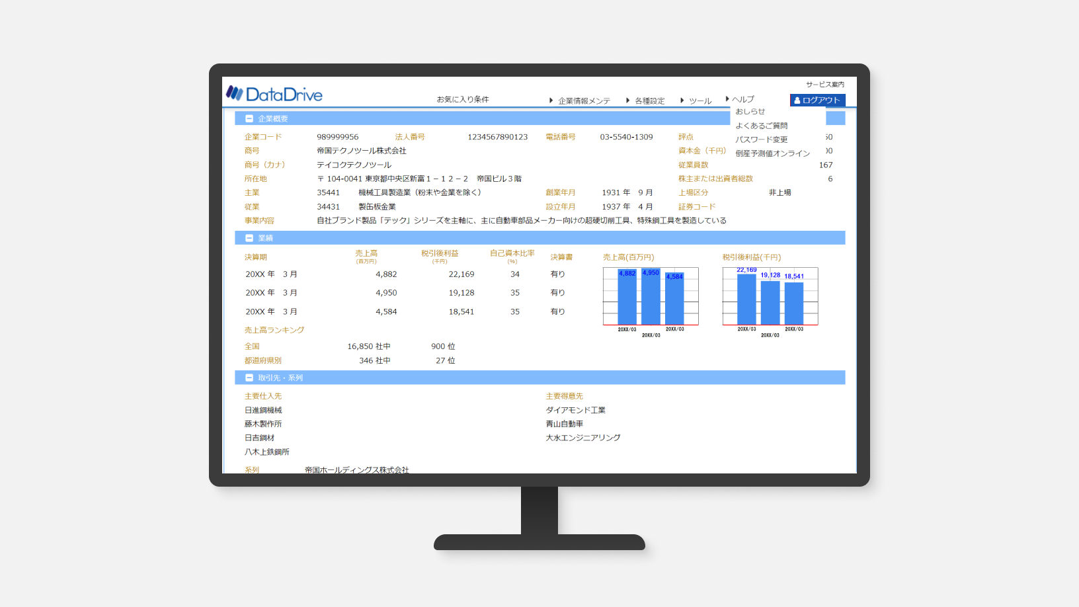The height and width of the screenshot is (607, 1079).
Task: Click お気に入り条件 link
Action: point(463,99)
